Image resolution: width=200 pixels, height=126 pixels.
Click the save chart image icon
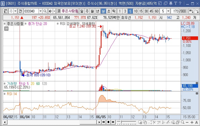(x=178, y=122)
